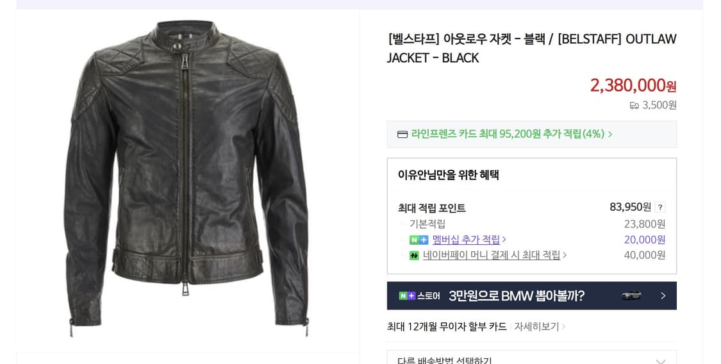The width and height of the screenshot is (721, 364).
Task: Click the N+ 스토어 logo in the banner
Action: (419, 296)
